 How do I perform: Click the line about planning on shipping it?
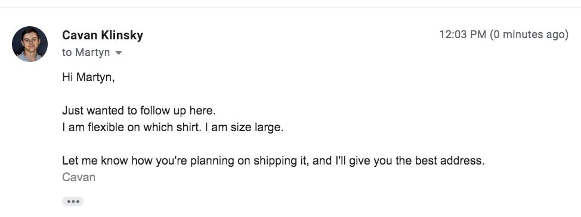coord(273,161)
